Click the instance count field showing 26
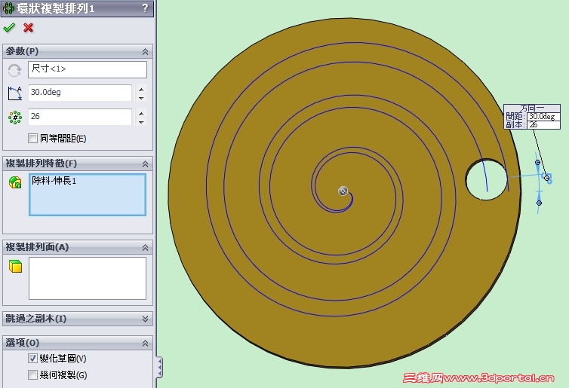 coord(80,117)
